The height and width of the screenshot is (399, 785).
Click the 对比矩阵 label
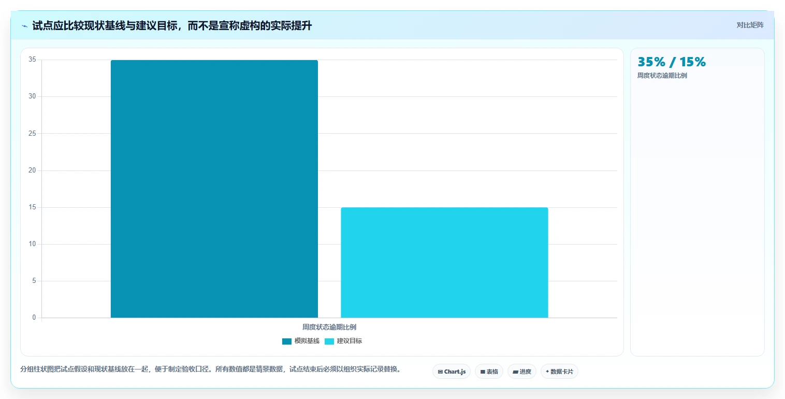tap(750, 25)
